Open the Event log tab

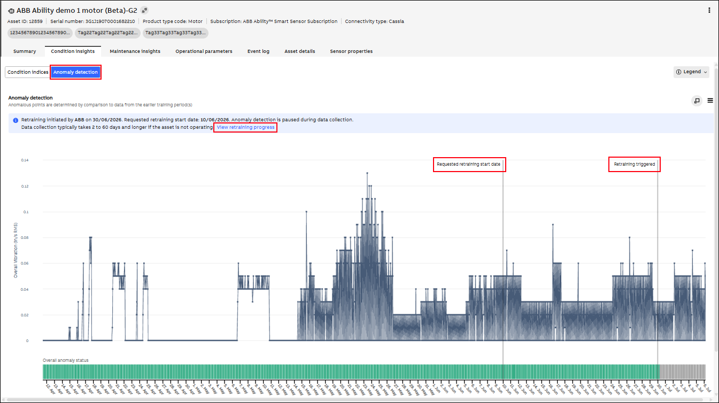[258, 51]
